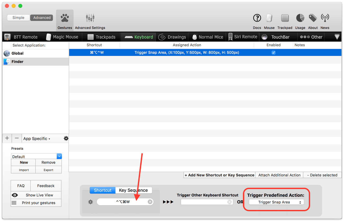
Task: Click the Remove preset button
Action: (x=48, y=162)
